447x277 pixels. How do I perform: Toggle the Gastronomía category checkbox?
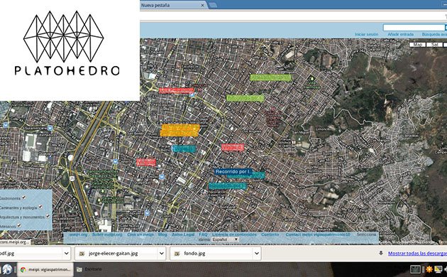click(x=24, y=197)
